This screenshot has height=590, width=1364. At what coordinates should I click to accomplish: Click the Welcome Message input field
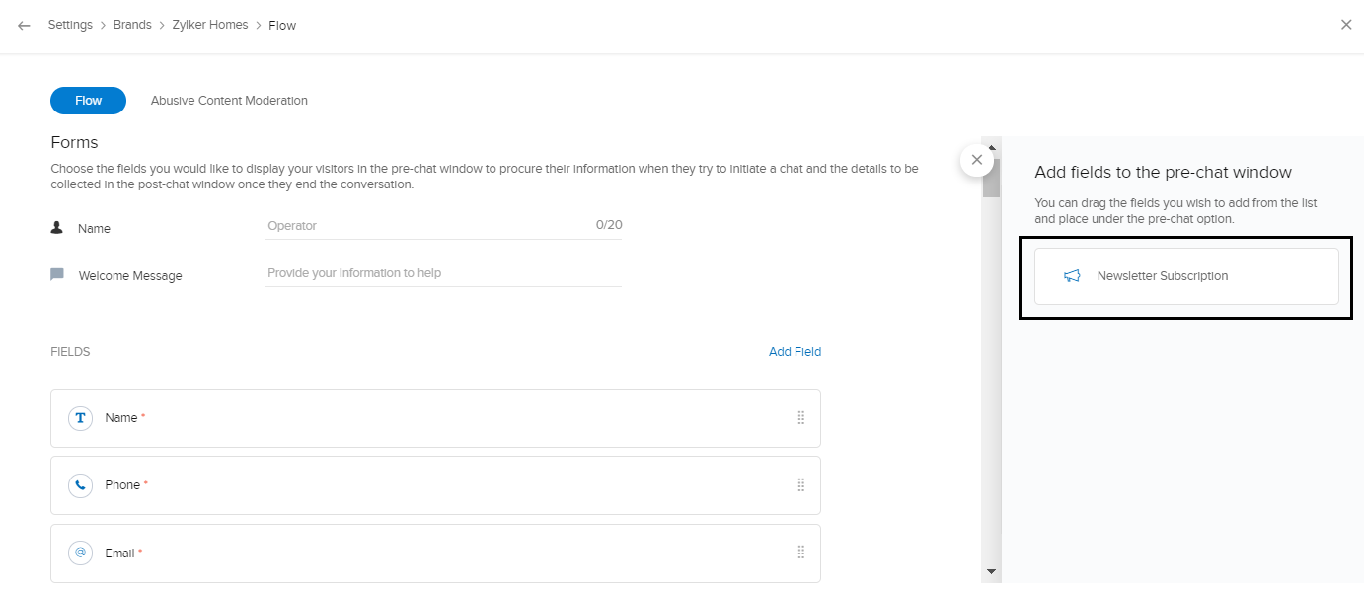point(443,273)
